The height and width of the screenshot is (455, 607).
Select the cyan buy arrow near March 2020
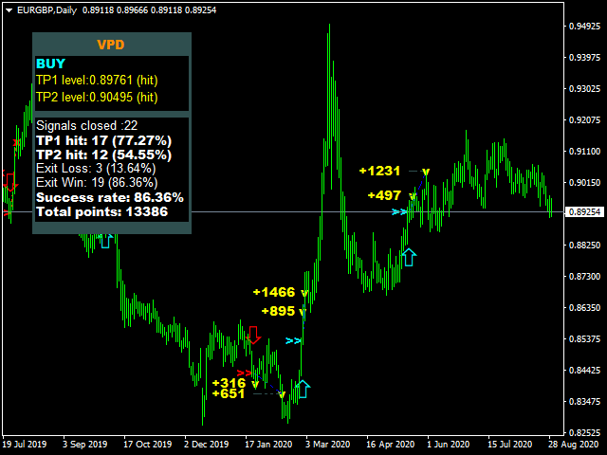click(303, 389)
